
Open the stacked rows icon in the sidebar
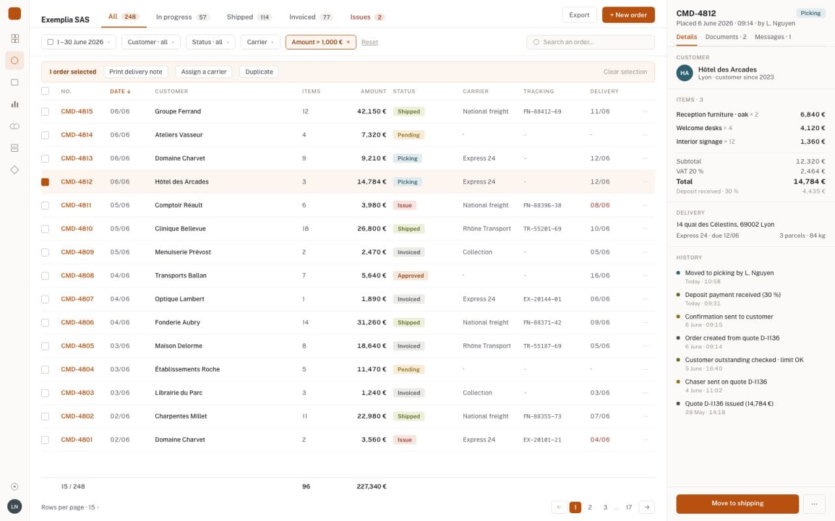pyautogui.click(x=14, y=148)
